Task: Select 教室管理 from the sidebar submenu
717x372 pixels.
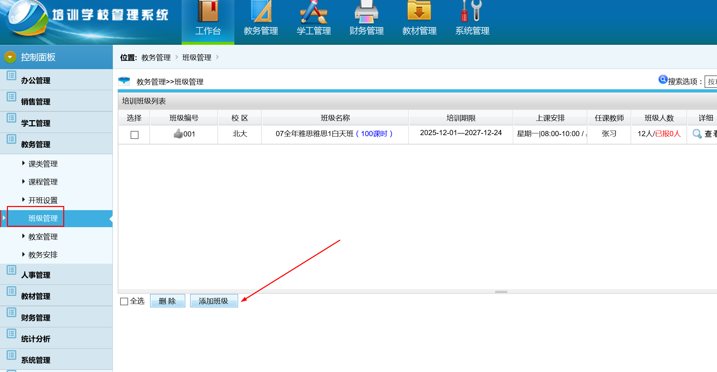Action: (x=43, y=237)
